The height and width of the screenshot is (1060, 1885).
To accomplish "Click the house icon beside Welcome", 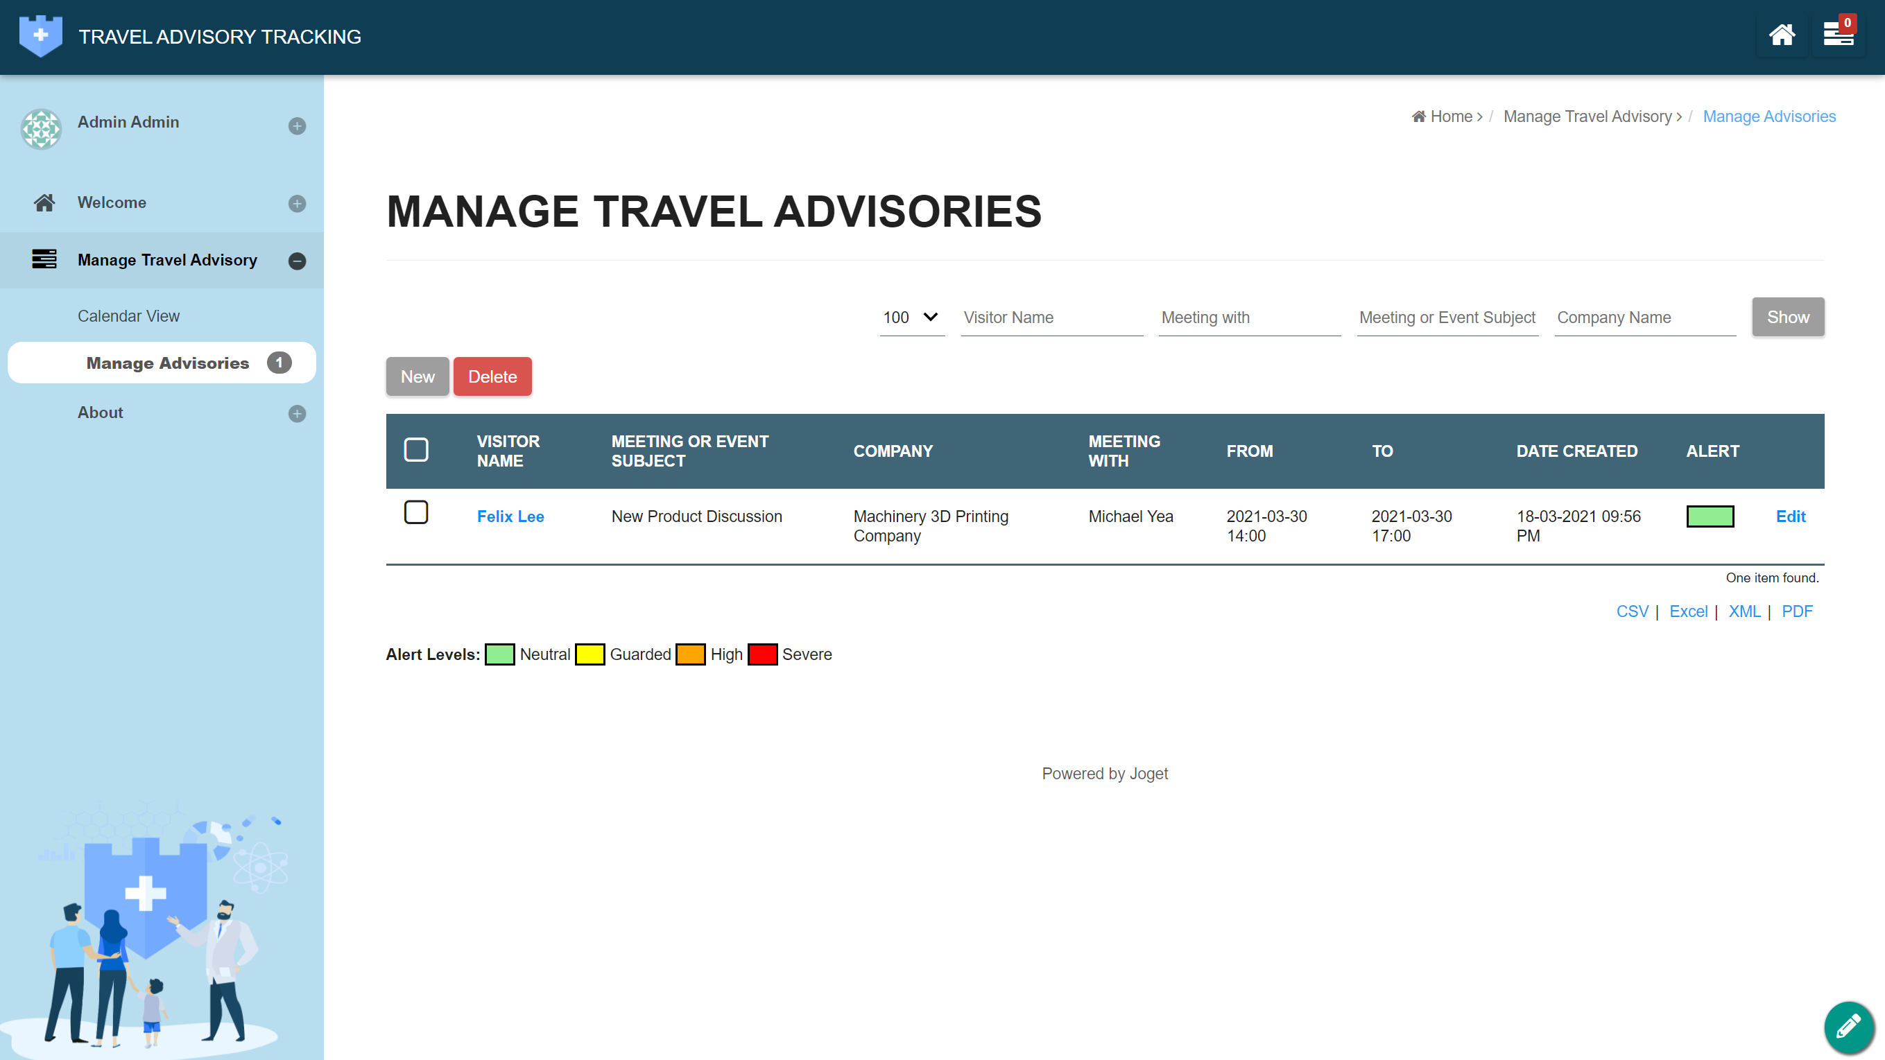I will coord(44,202).
